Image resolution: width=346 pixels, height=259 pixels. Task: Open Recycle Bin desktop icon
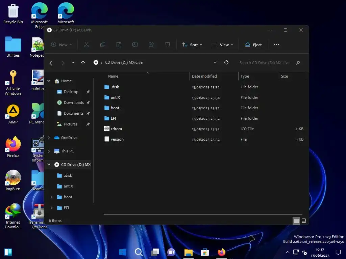click(13, 13)
